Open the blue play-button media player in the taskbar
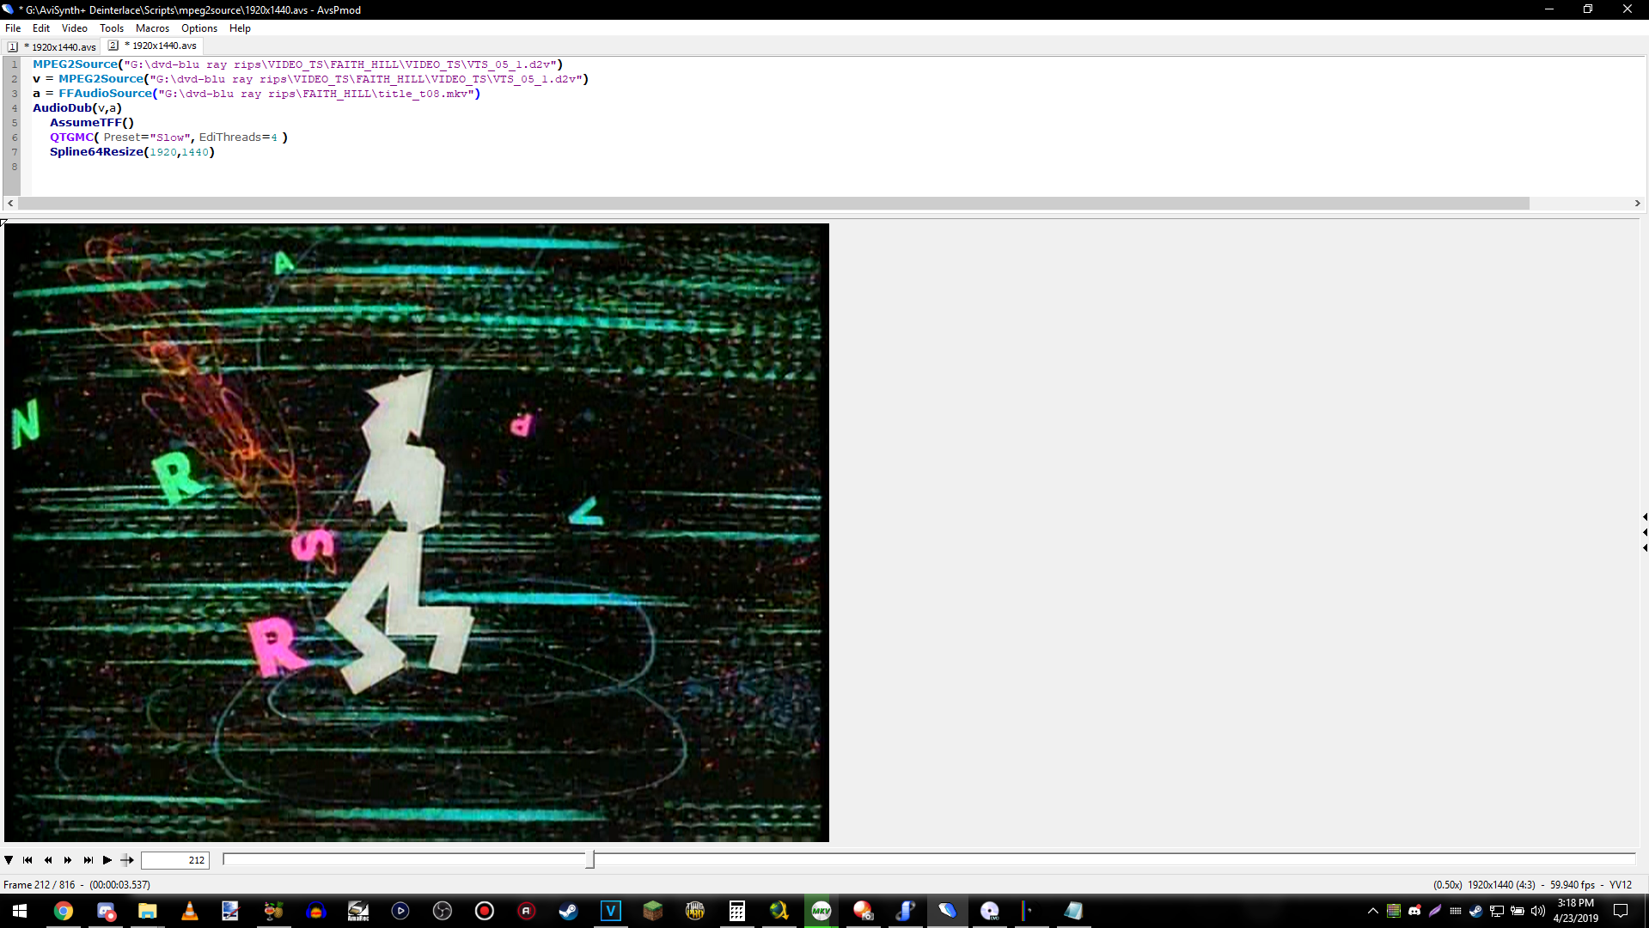 tap(400, 911)
